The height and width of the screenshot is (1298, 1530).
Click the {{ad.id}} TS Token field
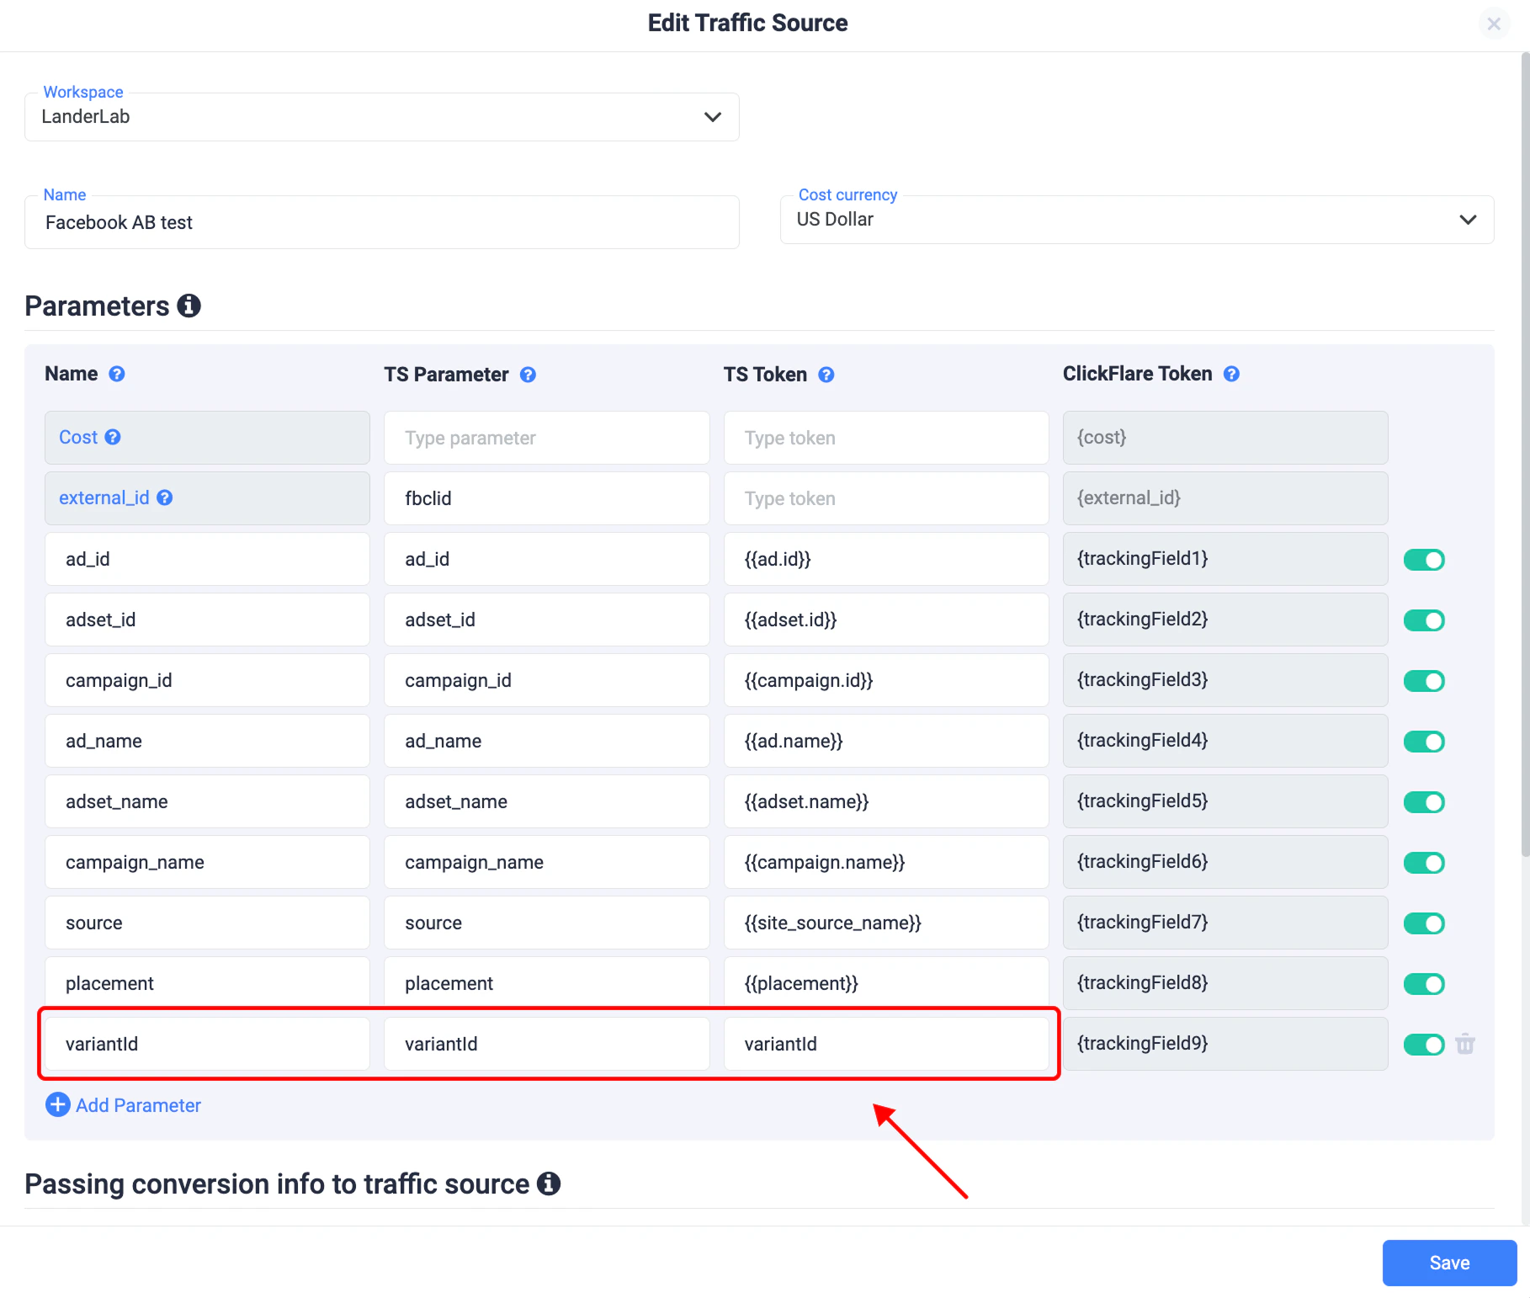[886, 559]
